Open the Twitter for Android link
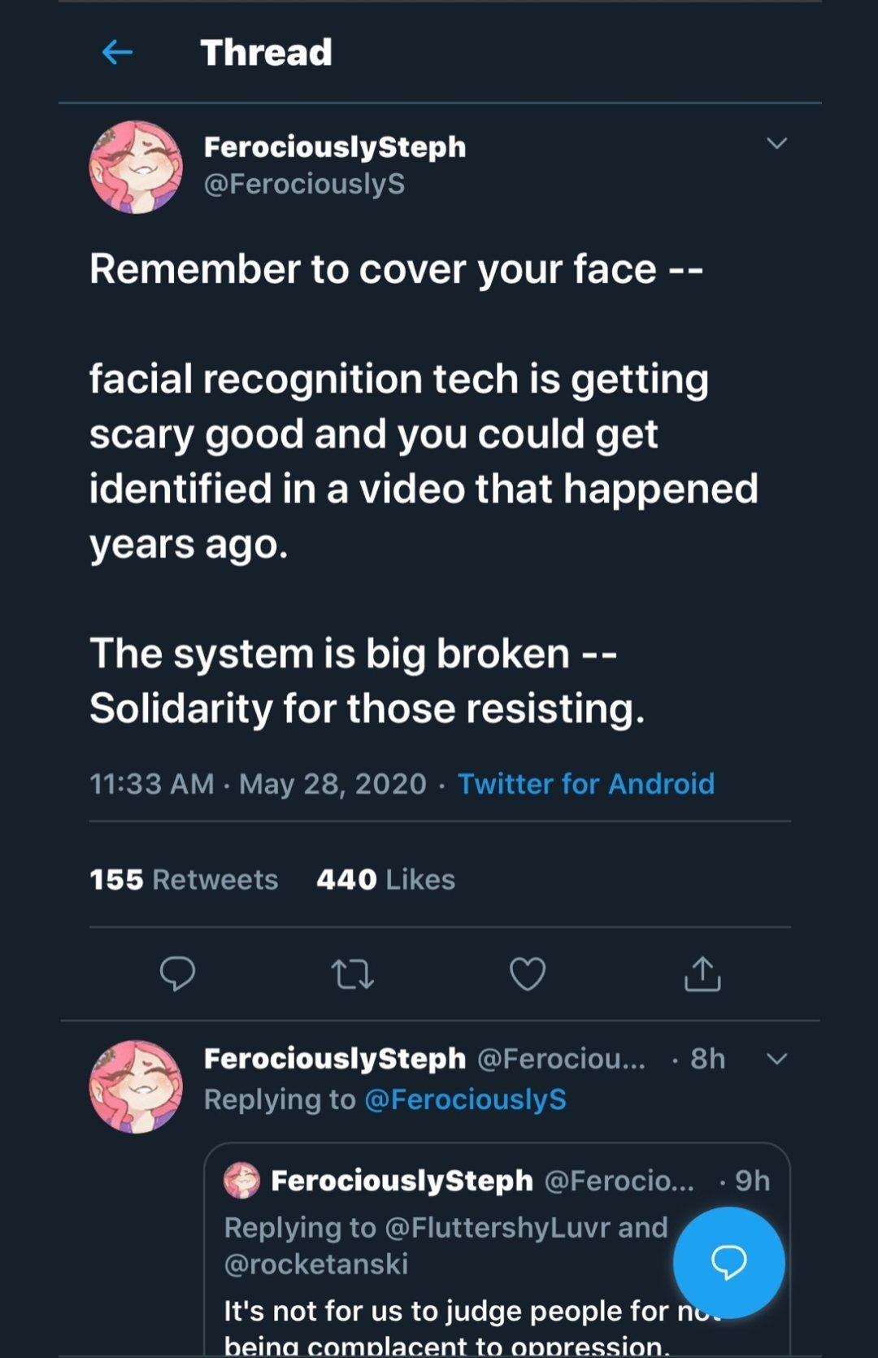Screen dimensions: 878x1358 point(585,784)
